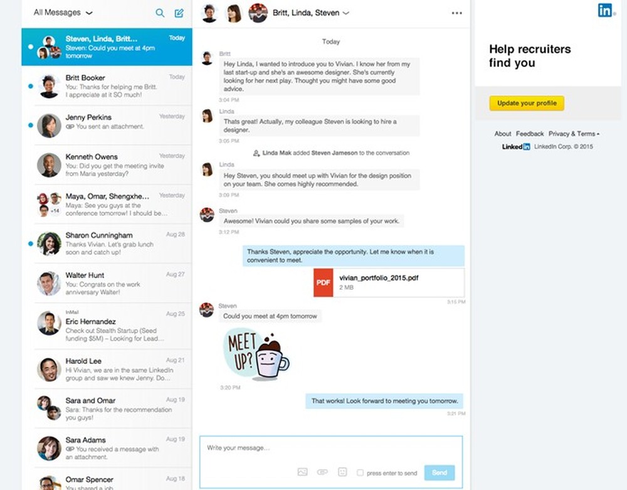Attach an image to your message

pyautogui.click(x=302, y=472)
